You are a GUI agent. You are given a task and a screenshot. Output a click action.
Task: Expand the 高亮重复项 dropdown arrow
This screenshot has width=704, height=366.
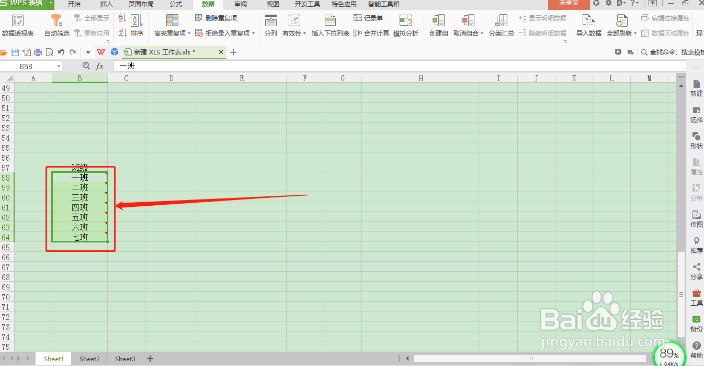(189, 34)
